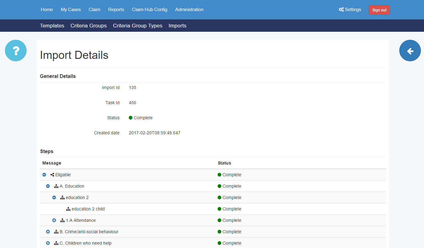Go to the Templates tab

coord(52,26)
